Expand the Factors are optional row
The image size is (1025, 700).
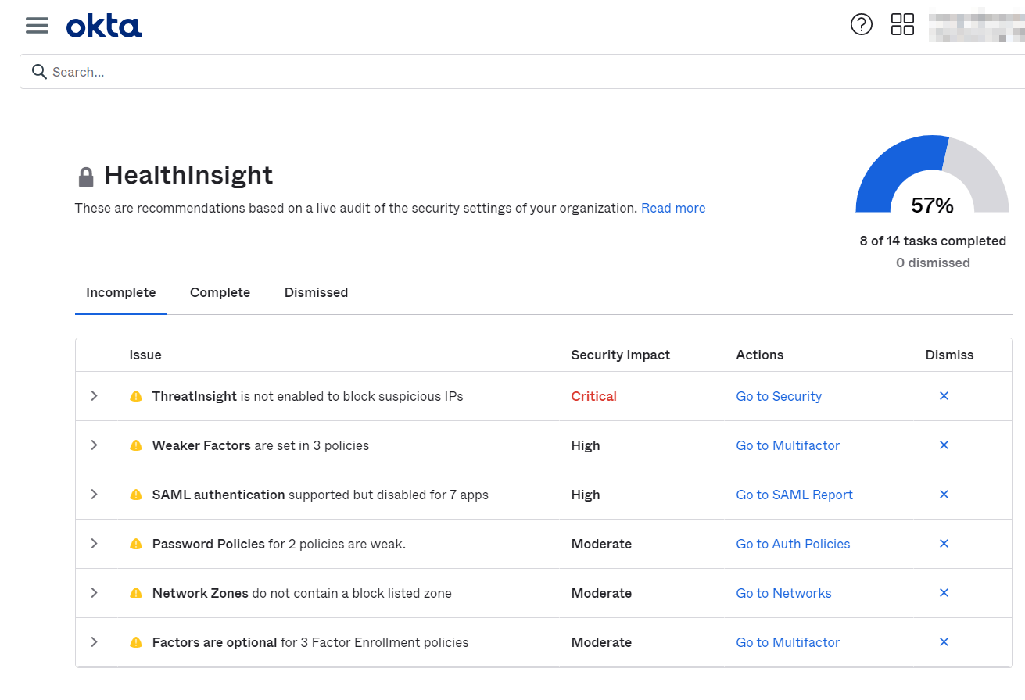coord(94,642)
